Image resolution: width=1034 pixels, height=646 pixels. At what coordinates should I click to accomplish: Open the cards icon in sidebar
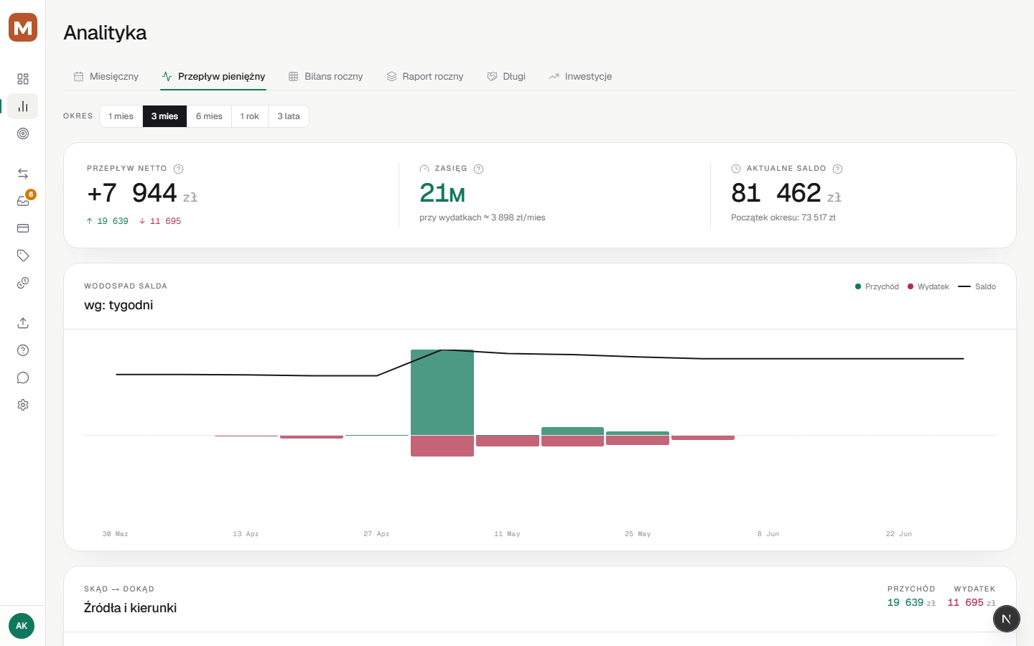pyautogui.click(x=23, y=228)
